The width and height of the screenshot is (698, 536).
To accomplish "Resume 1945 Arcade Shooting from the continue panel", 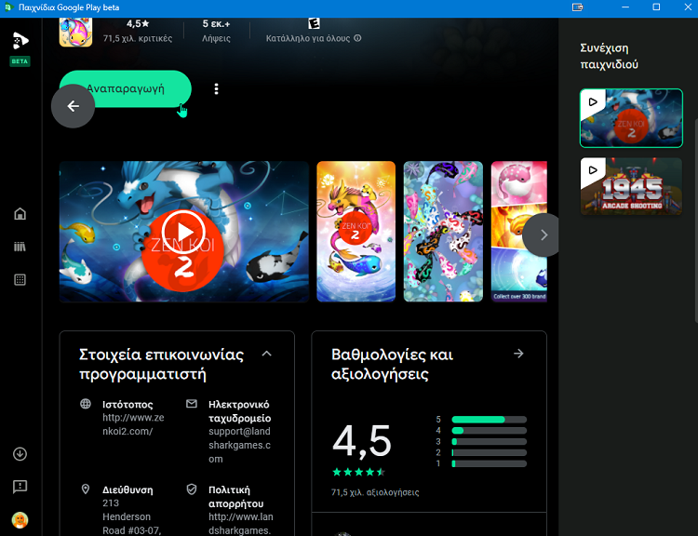I will click(631, 186).
